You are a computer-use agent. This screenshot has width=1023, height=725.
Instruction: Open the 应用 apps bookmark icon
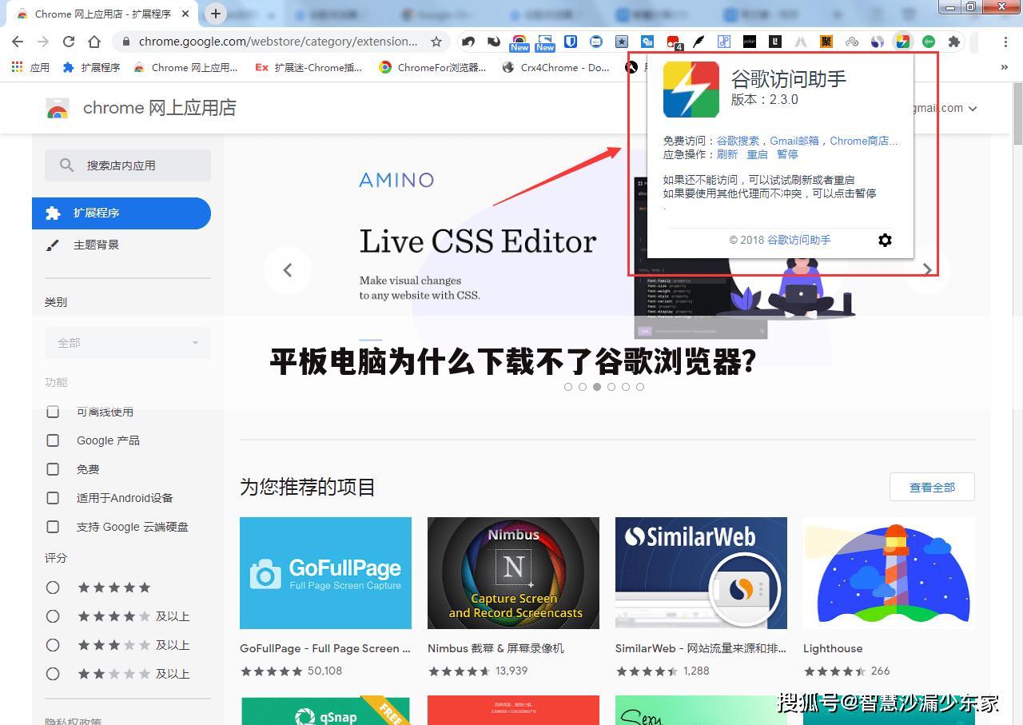point(17,67)
